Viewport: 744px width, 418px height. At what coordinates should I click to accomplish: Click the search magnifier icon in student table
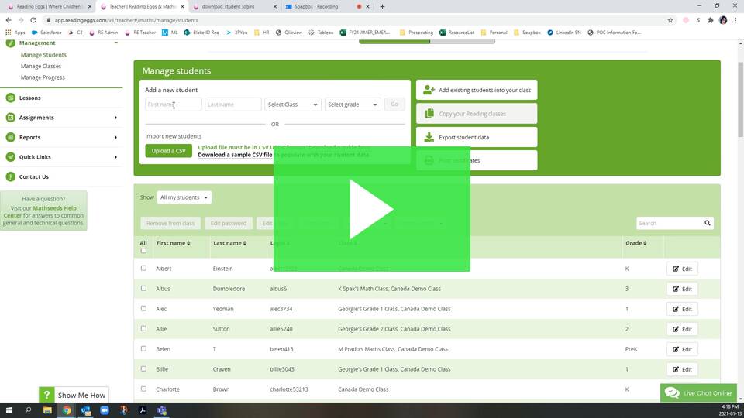707,223
